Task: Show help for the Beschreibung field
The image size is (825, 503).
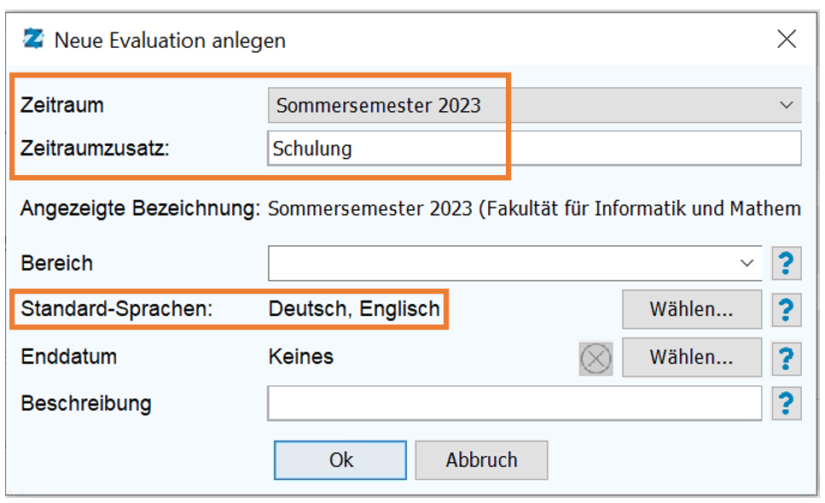Action: point(786,403)
